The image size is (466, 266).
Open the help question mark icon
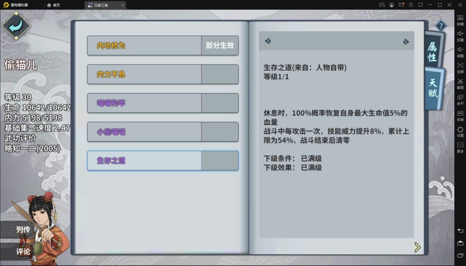(441, 26)
